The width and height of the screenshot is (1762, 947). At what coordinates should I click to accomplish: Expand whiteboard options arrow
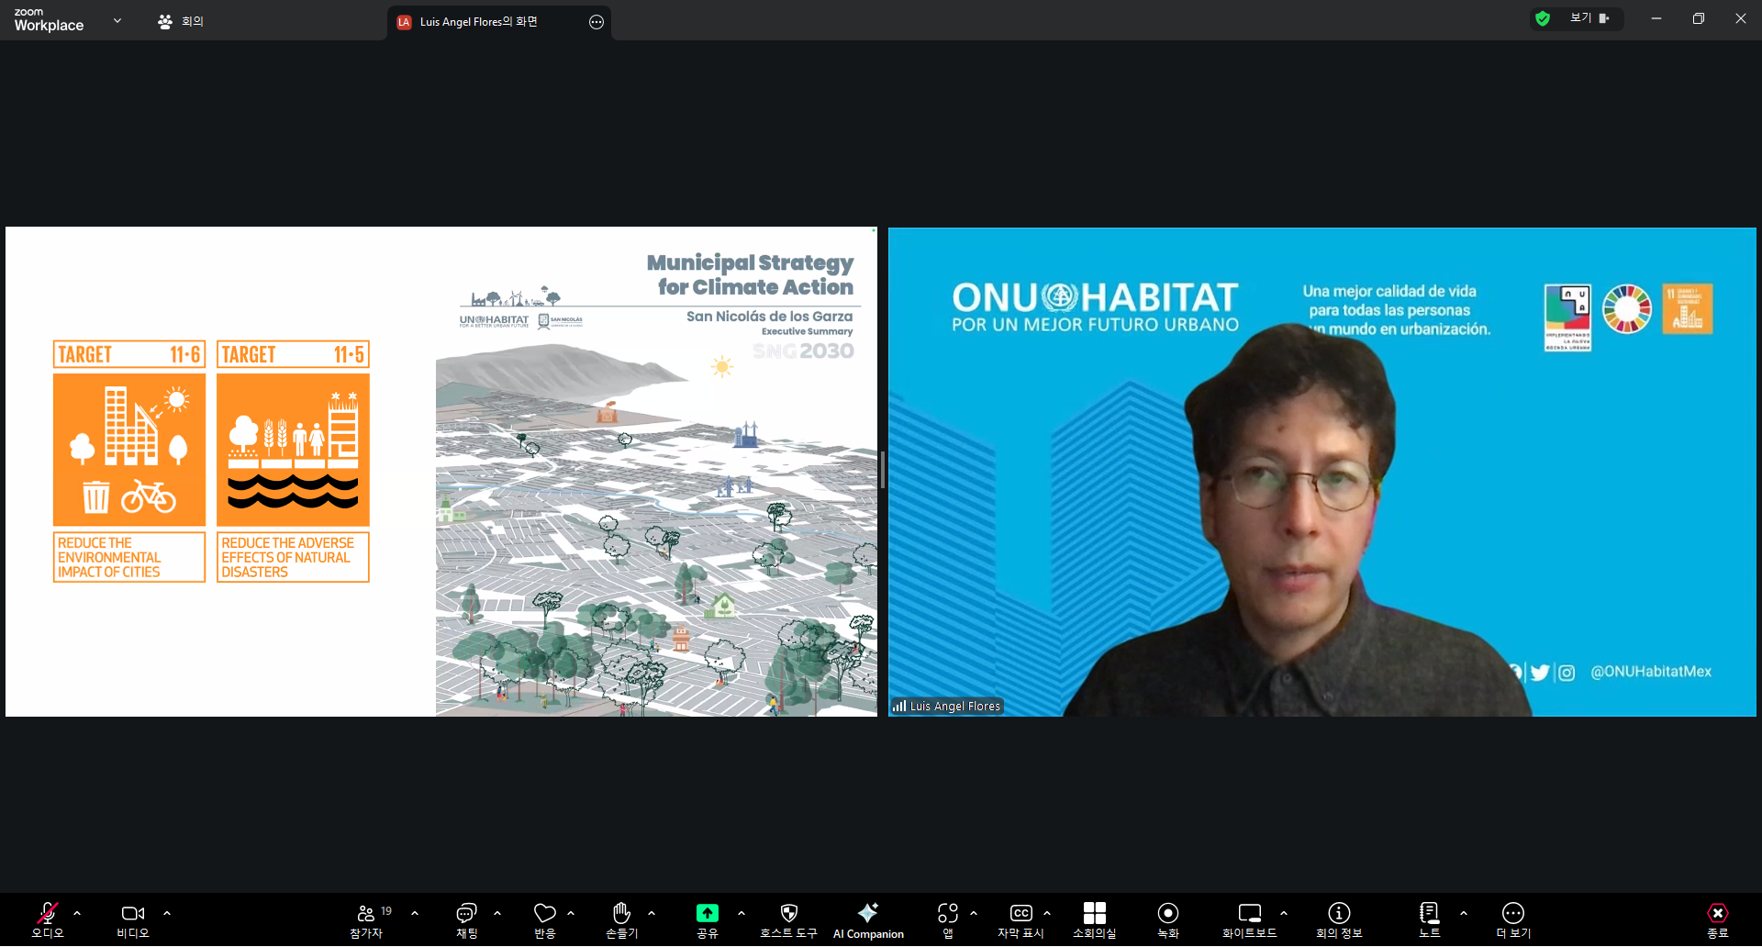click(x=1284, y=913)
